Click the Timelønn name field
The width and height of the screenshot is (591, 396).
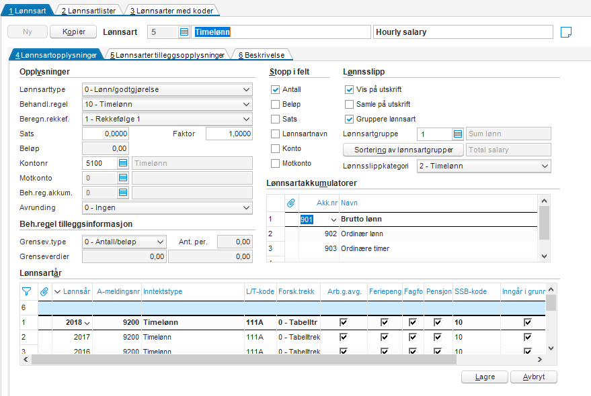(281, 32)
